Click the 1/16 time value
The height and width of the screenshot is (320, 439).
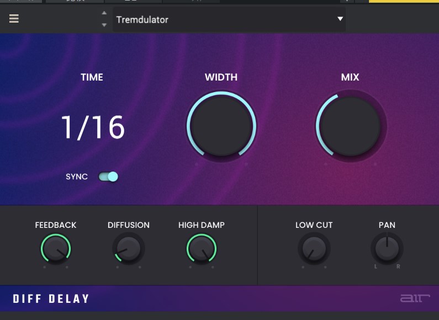93,127
